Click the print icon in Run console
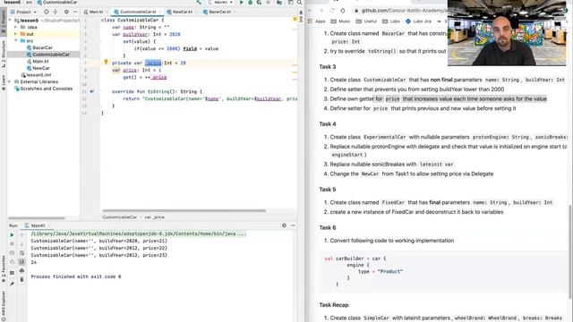The height and width of the screenshot is (322, 573). [x=21, y=271]
